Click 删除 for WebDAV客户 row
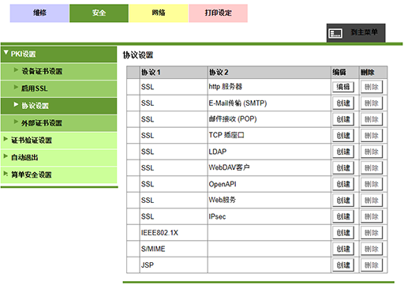The image size is (408, 289). point(371,168)
